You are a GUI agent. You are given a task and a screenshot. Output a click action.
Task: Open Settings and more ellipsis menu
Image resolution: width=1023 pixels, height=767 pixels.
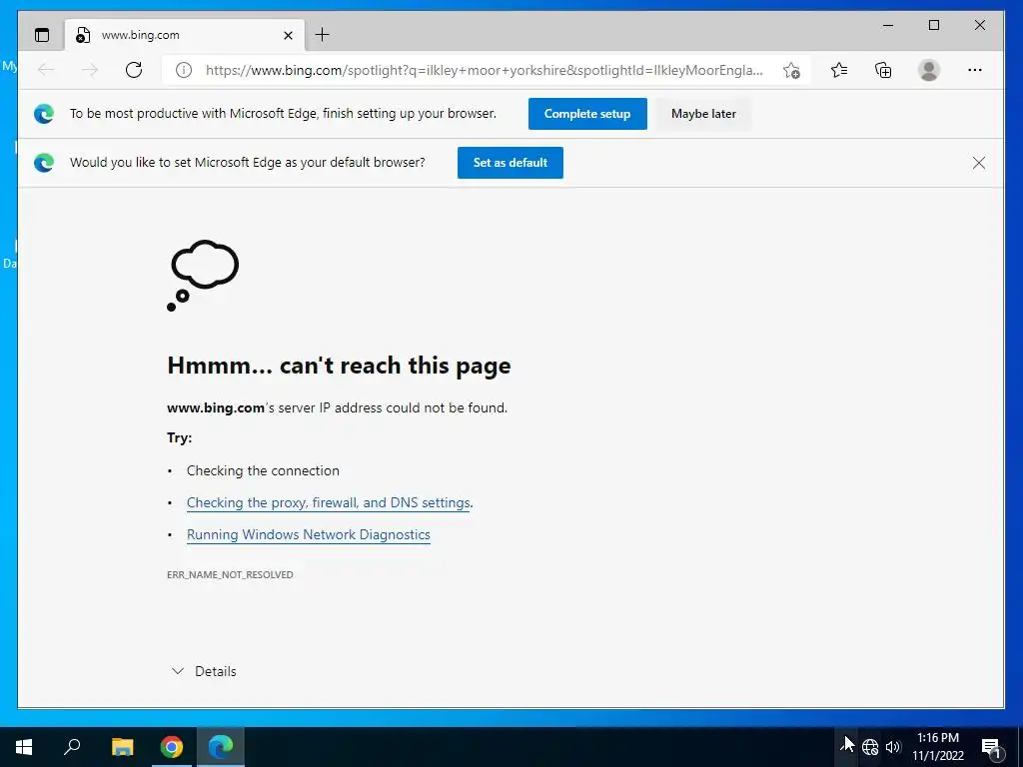click(975, 70)
